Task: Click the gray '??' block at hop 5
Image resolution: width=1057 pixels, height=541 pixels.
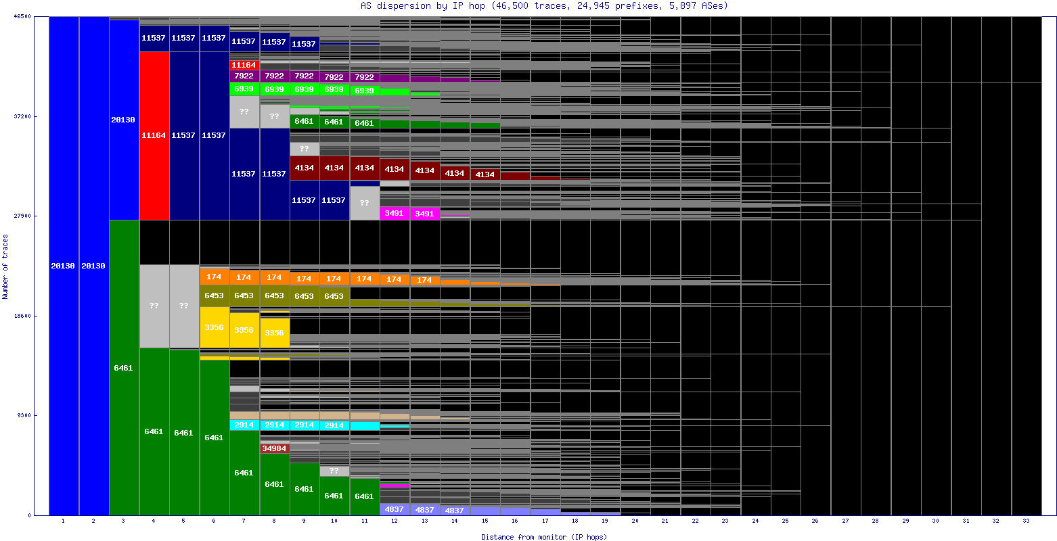Action: [184, 306]
